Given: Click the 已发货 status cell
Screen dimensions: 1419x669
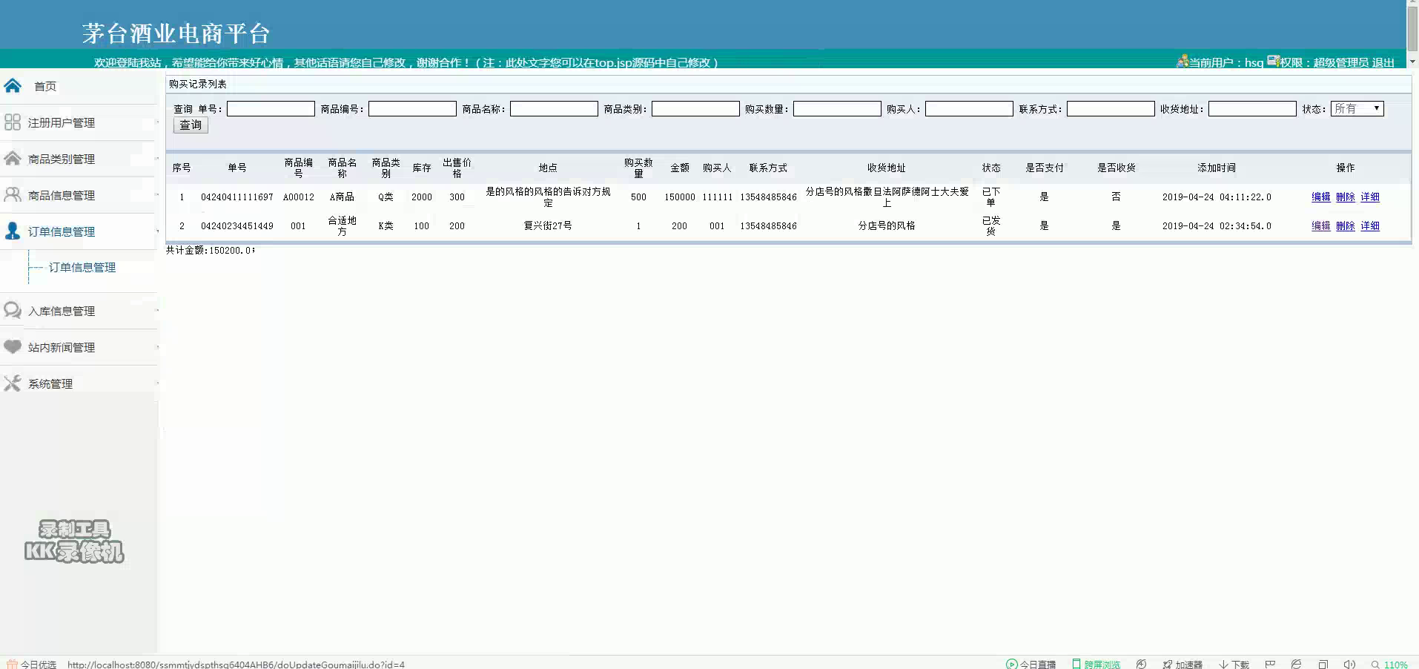Looking at the screenshot, I should (990, 225).
